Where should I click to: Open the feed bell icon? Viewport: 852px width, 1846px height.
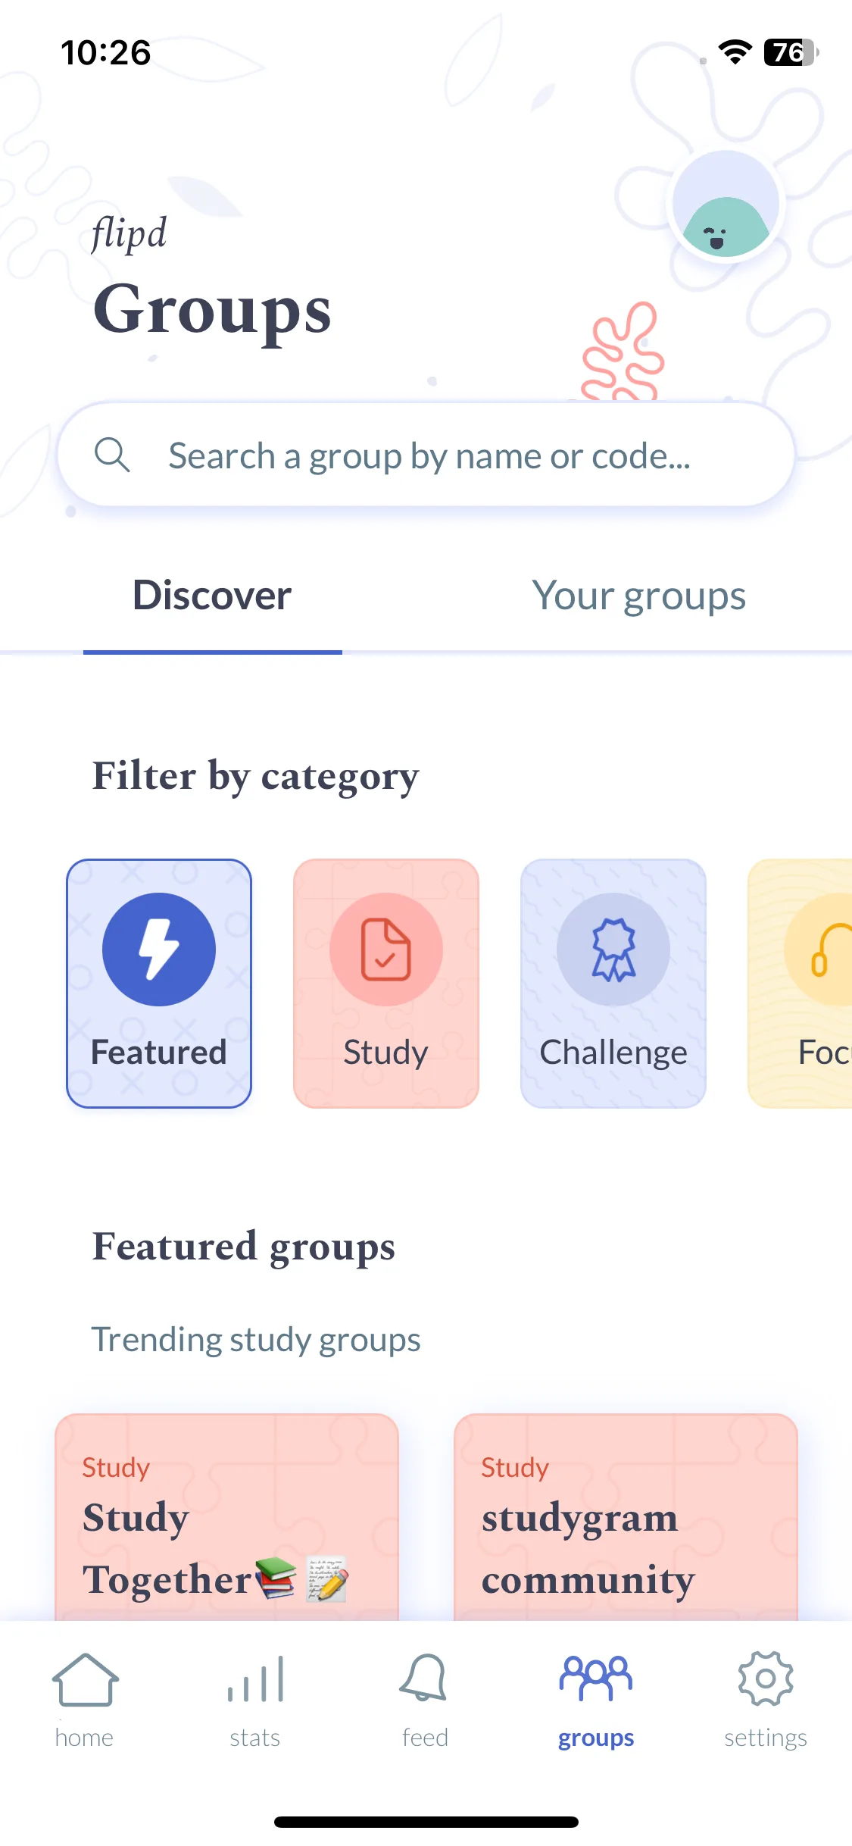424,1679
